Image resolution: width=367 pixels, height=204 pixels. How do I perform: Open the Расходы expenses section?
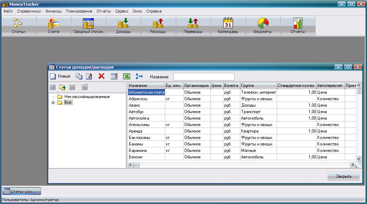click(x=158, y=26)
